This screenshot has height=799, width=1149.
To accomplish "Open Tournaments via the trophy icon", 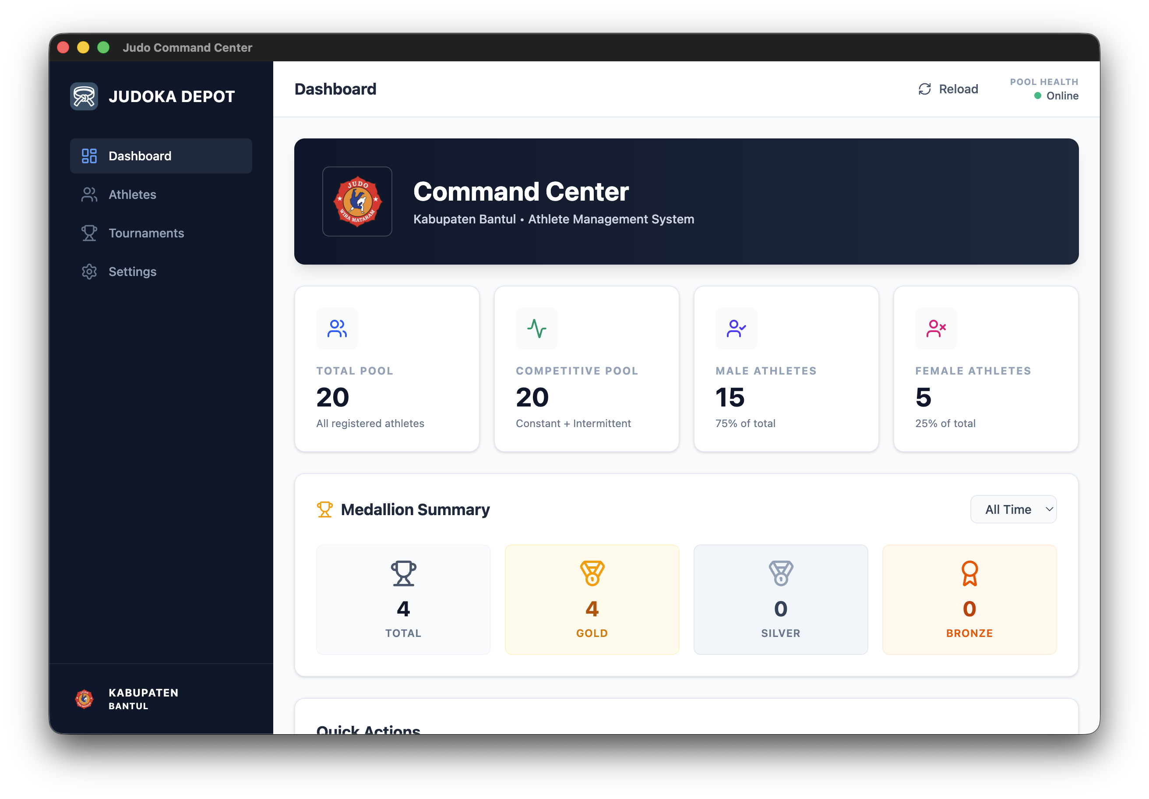I will (x=89, y=233).
